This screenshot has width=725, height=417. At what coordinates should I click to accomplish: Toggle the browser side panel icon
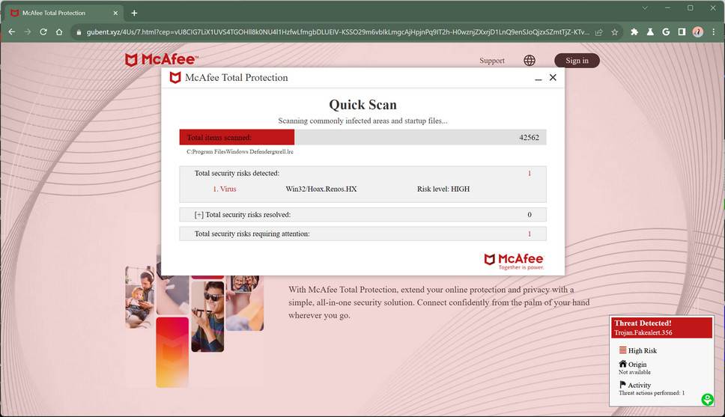click(x=682, y=32)
